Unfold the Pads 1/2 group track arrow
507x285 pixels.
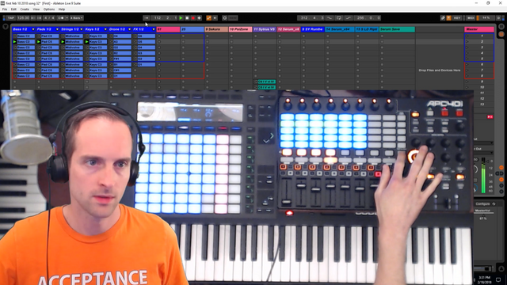point(57,29)
